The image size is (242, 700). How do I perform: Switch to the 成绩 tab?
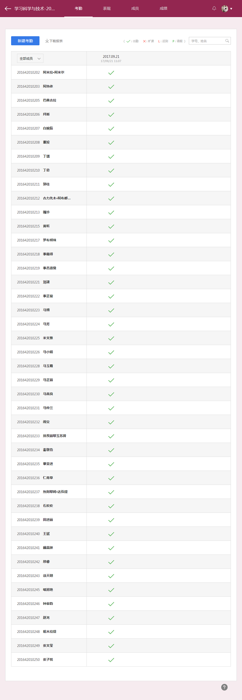[163, 9]
